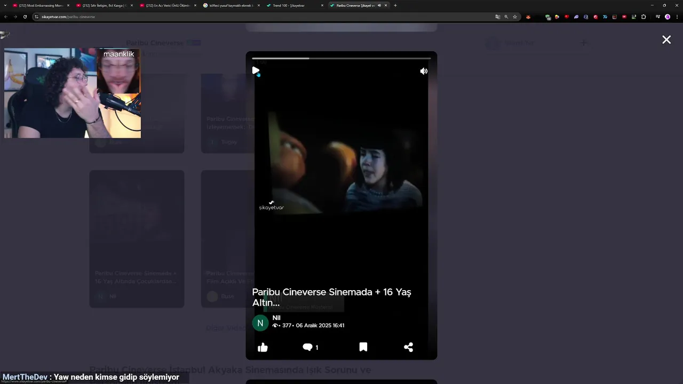Mute the video with the speaker icon
The image size is (683, 384).
[424, 71]
